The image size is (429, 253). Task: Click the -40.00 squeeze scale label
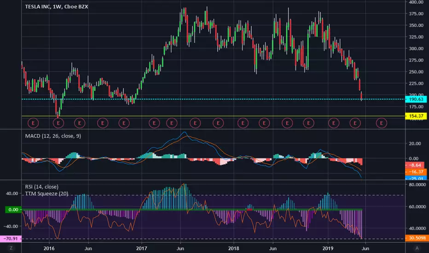pos(11,226)
